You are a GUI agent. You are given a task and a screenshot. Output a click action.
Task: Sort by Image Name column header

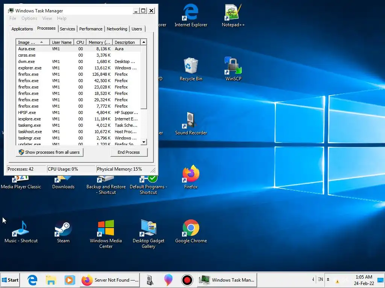(33, 42)
